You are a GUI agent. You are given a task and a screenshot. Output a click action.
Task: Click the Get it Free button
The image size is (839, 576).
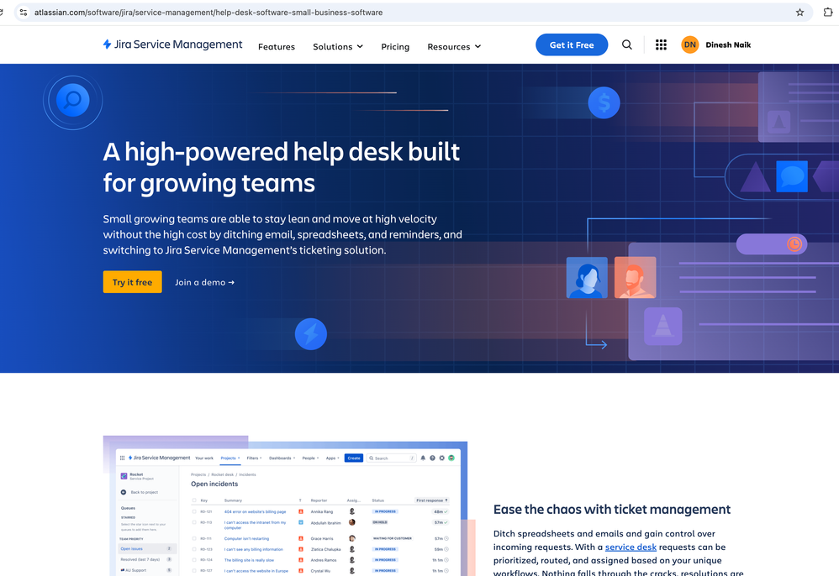(x=572, y=45)
